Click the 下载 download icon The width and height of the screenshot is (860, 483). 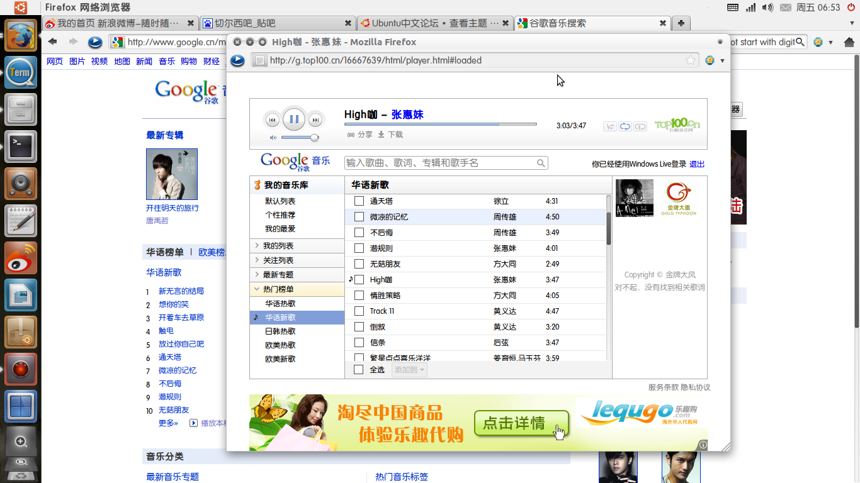[x=390, y=135]
